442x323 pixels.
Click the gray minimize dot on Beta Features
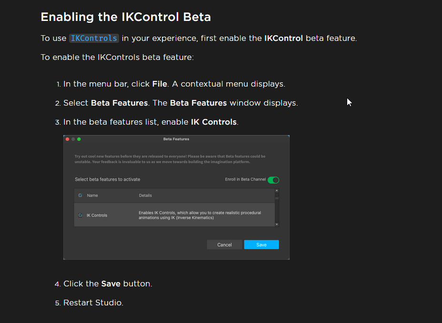[x=73, y=139]
